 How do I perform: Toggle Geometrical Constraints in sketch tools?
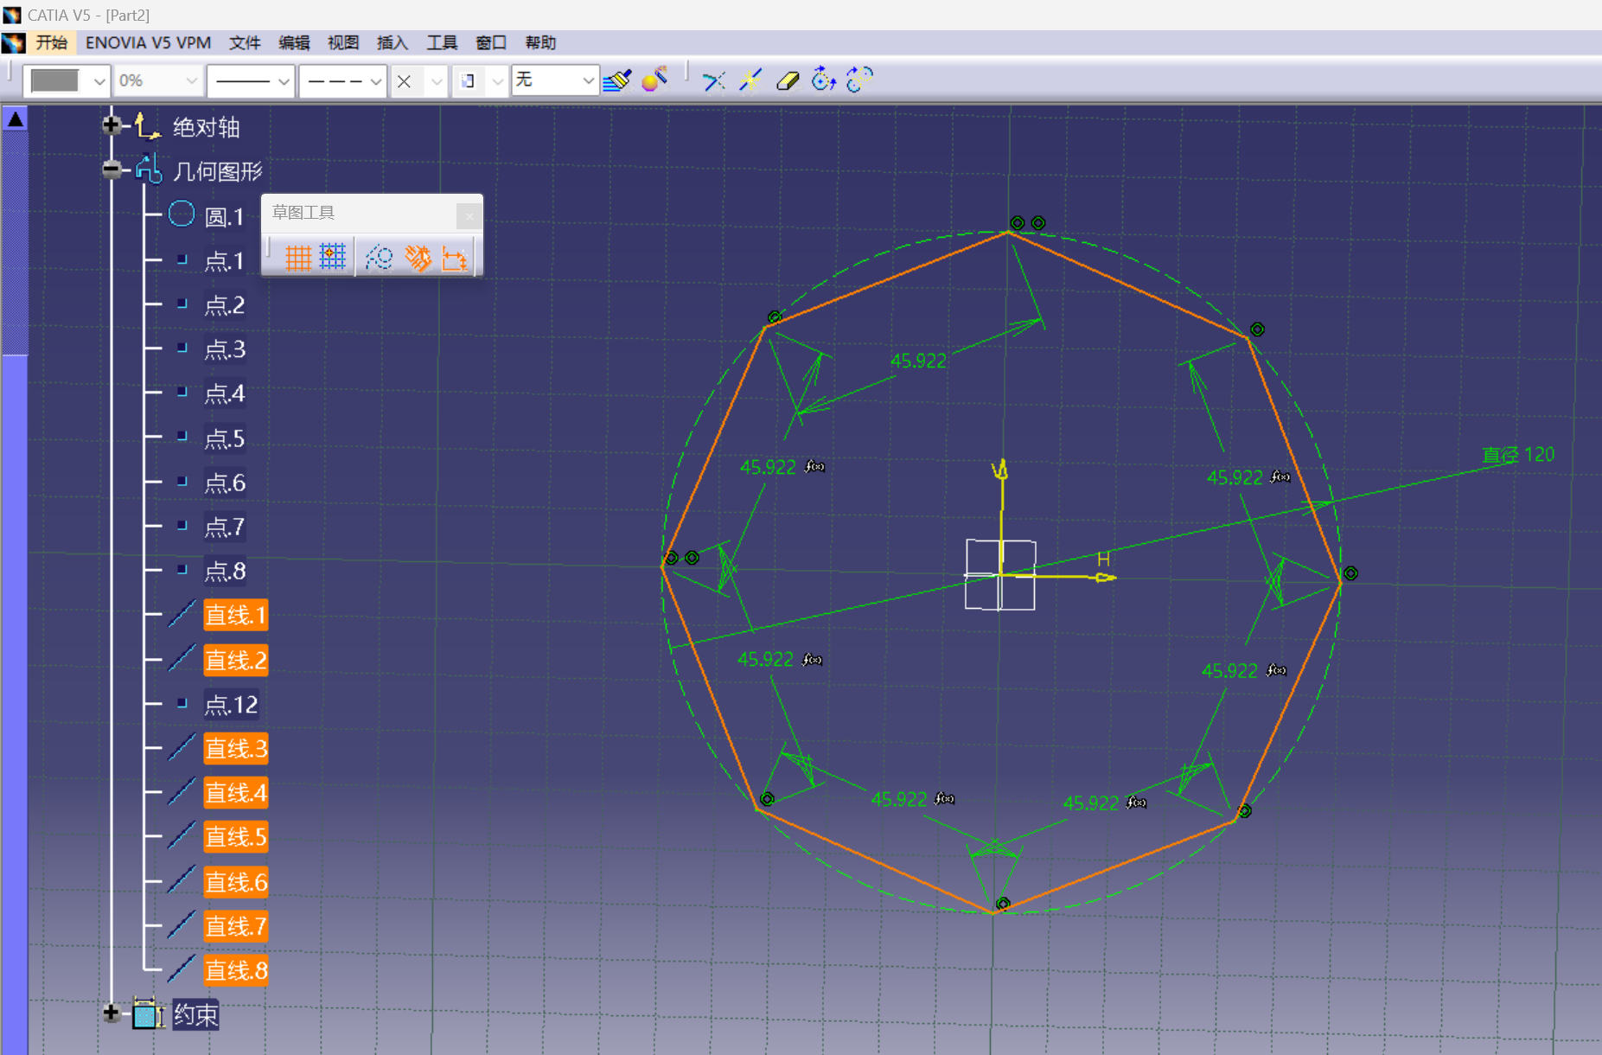coord(418,258)
